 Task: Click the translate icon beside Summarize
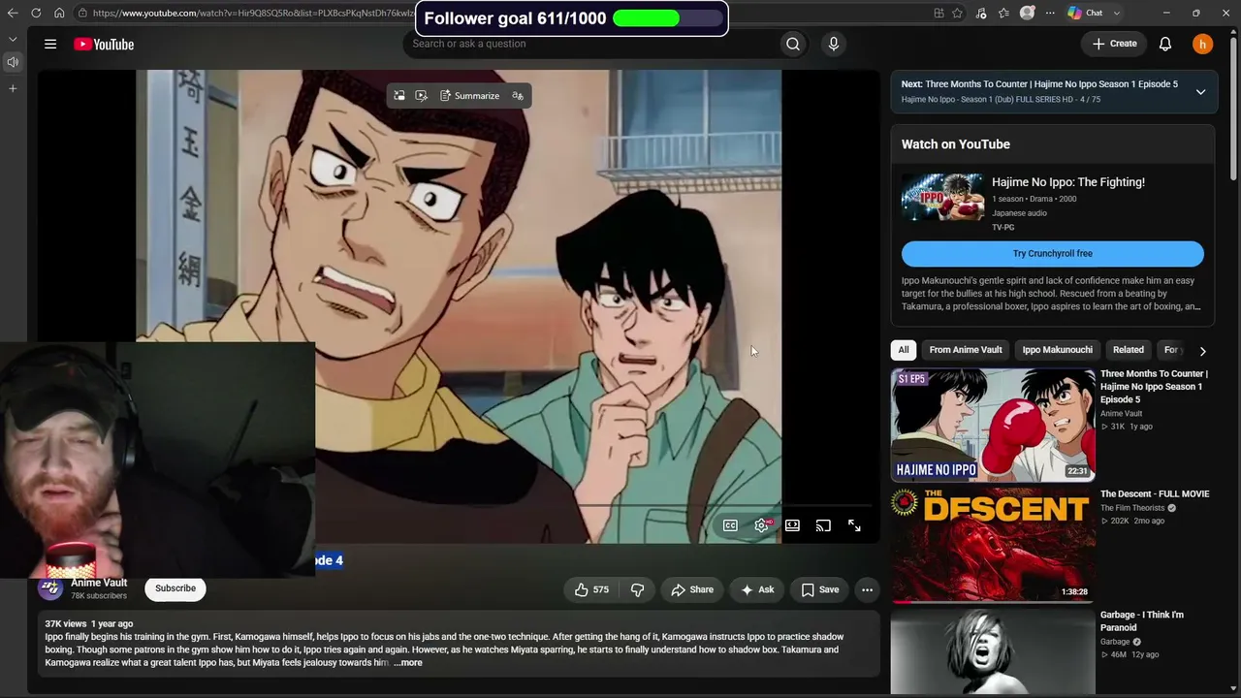click(x=518, y=96)
